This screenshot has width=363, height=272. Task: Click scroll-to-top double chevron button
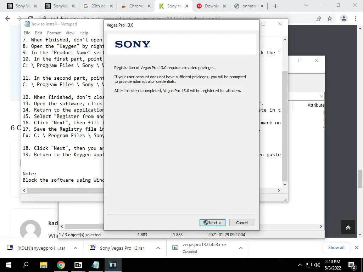coord(348,227)
